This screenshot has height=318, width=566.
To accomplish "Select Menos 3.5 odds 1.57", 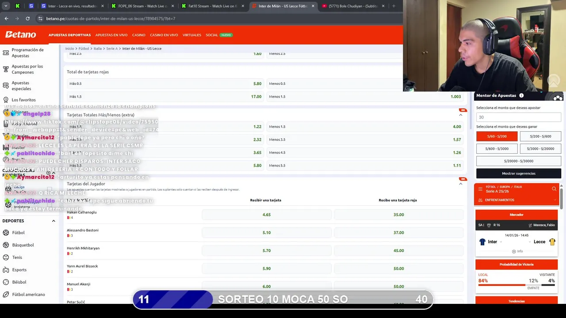I will click(365, 140).
